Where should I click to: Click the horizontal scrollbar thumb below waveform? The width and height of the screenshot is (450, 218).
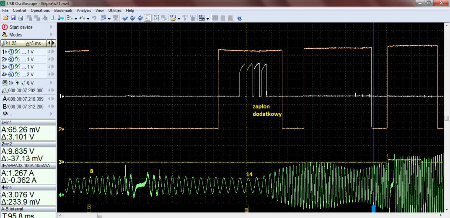pyautogui.click(x=100, y=215)
